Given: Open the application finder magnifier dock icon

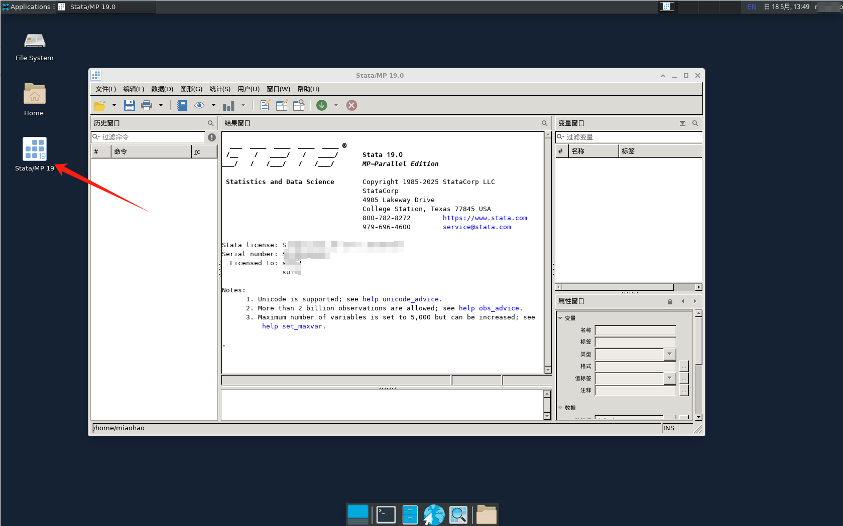Looking at the screenshot, I should [458, 515].
